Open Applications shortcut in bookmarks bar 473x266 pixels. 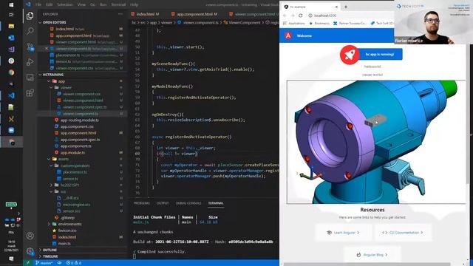click(294, 23)
